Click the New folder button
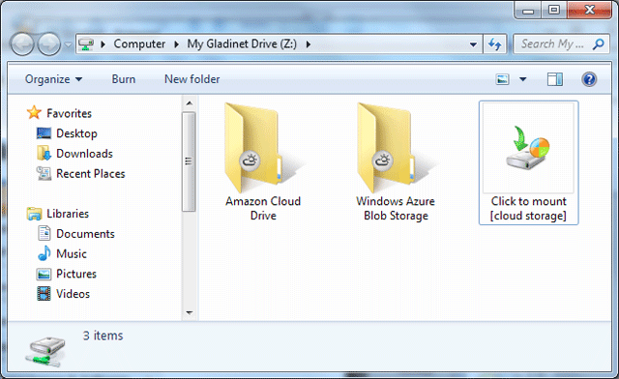Viewport: 619px width, 379px height. 192,79
